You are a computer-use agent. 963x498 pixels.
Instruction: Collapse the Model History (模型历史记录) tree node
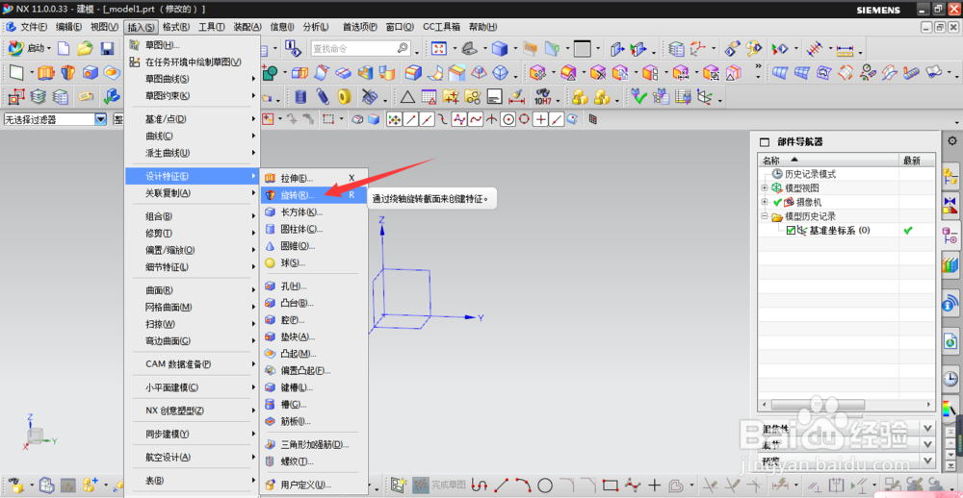coord(765,216)
